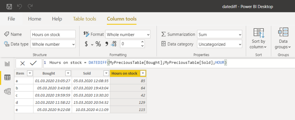Click inside the DATEDIFF formula bar
The width and height of the screenshot is (295, 120).
pos(169,63)
